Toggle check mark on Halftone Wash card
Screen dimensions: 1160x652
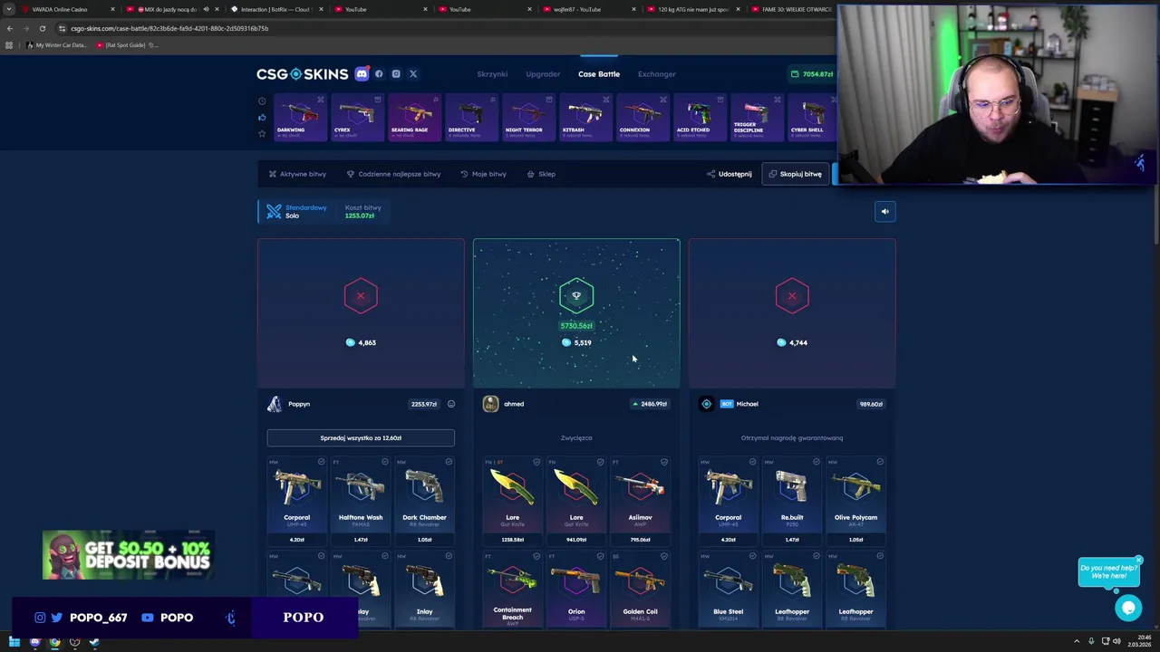[x=385, y=462]
